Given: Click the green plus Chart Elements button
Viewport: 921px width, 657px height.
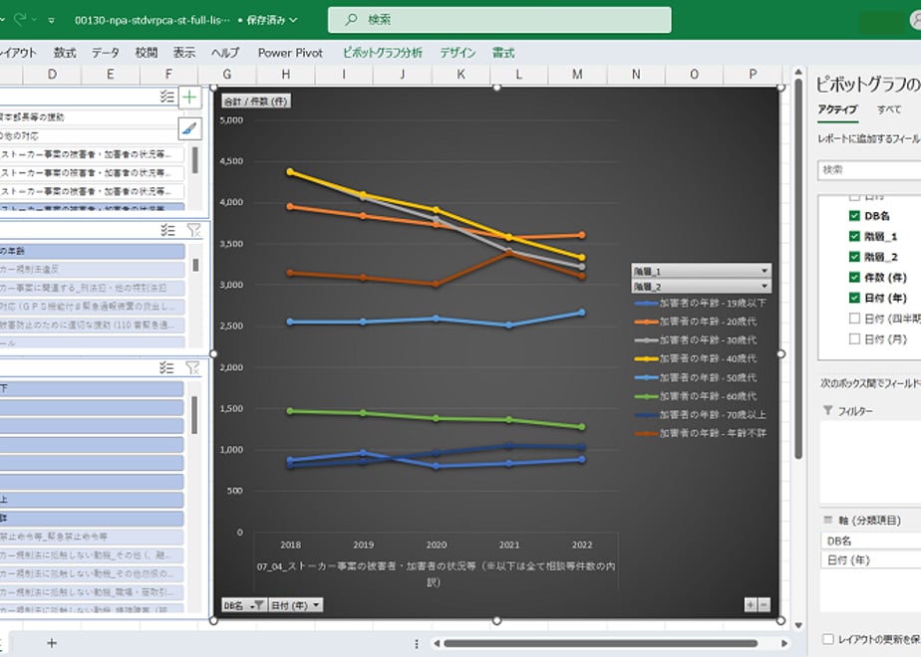Looking at the screenshot, I should click(x=189, y=97).
